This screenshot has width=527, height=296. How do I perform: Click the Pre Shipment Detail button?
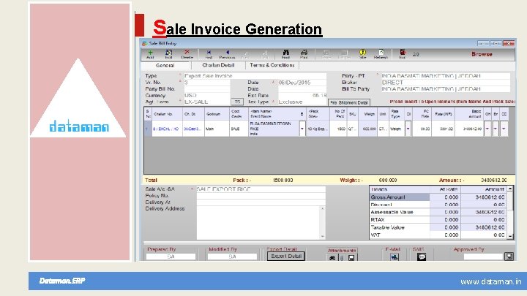click(349, 102)
